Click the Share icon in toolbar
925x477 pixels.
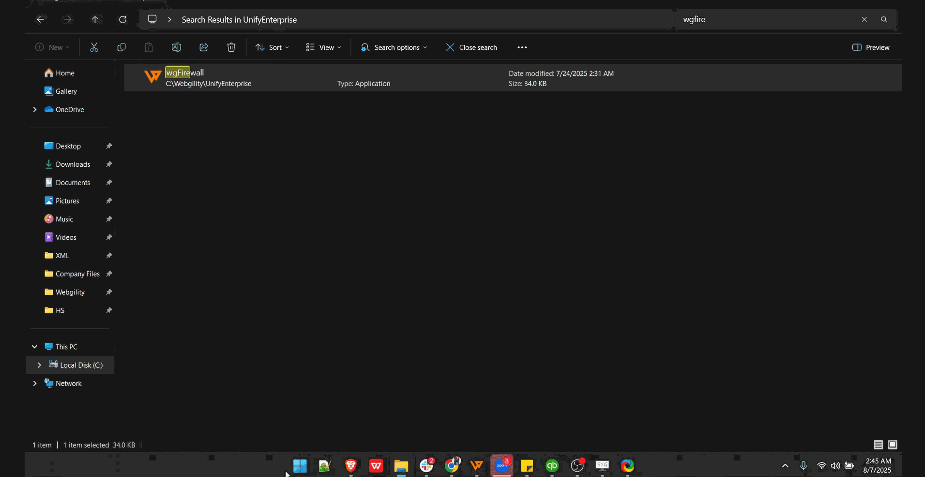point(204,47)
